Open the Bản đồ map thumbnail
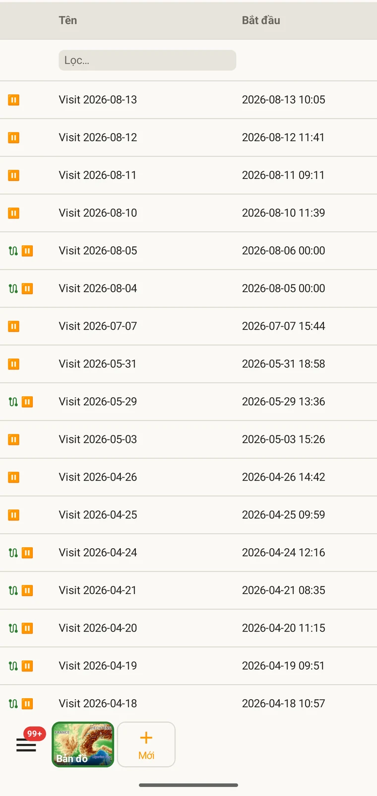 coord(83,744)
